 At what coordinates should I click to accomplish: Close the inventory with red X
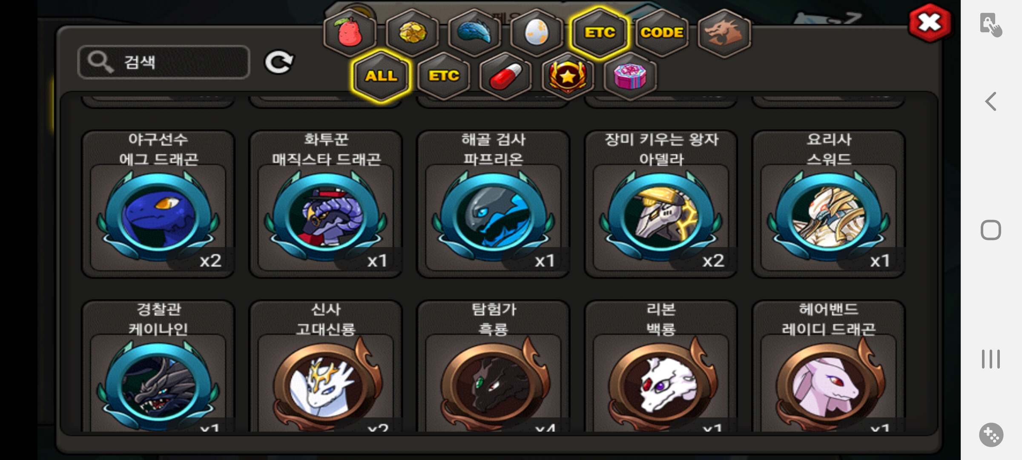pyautogui.click(x=930, y=23)
